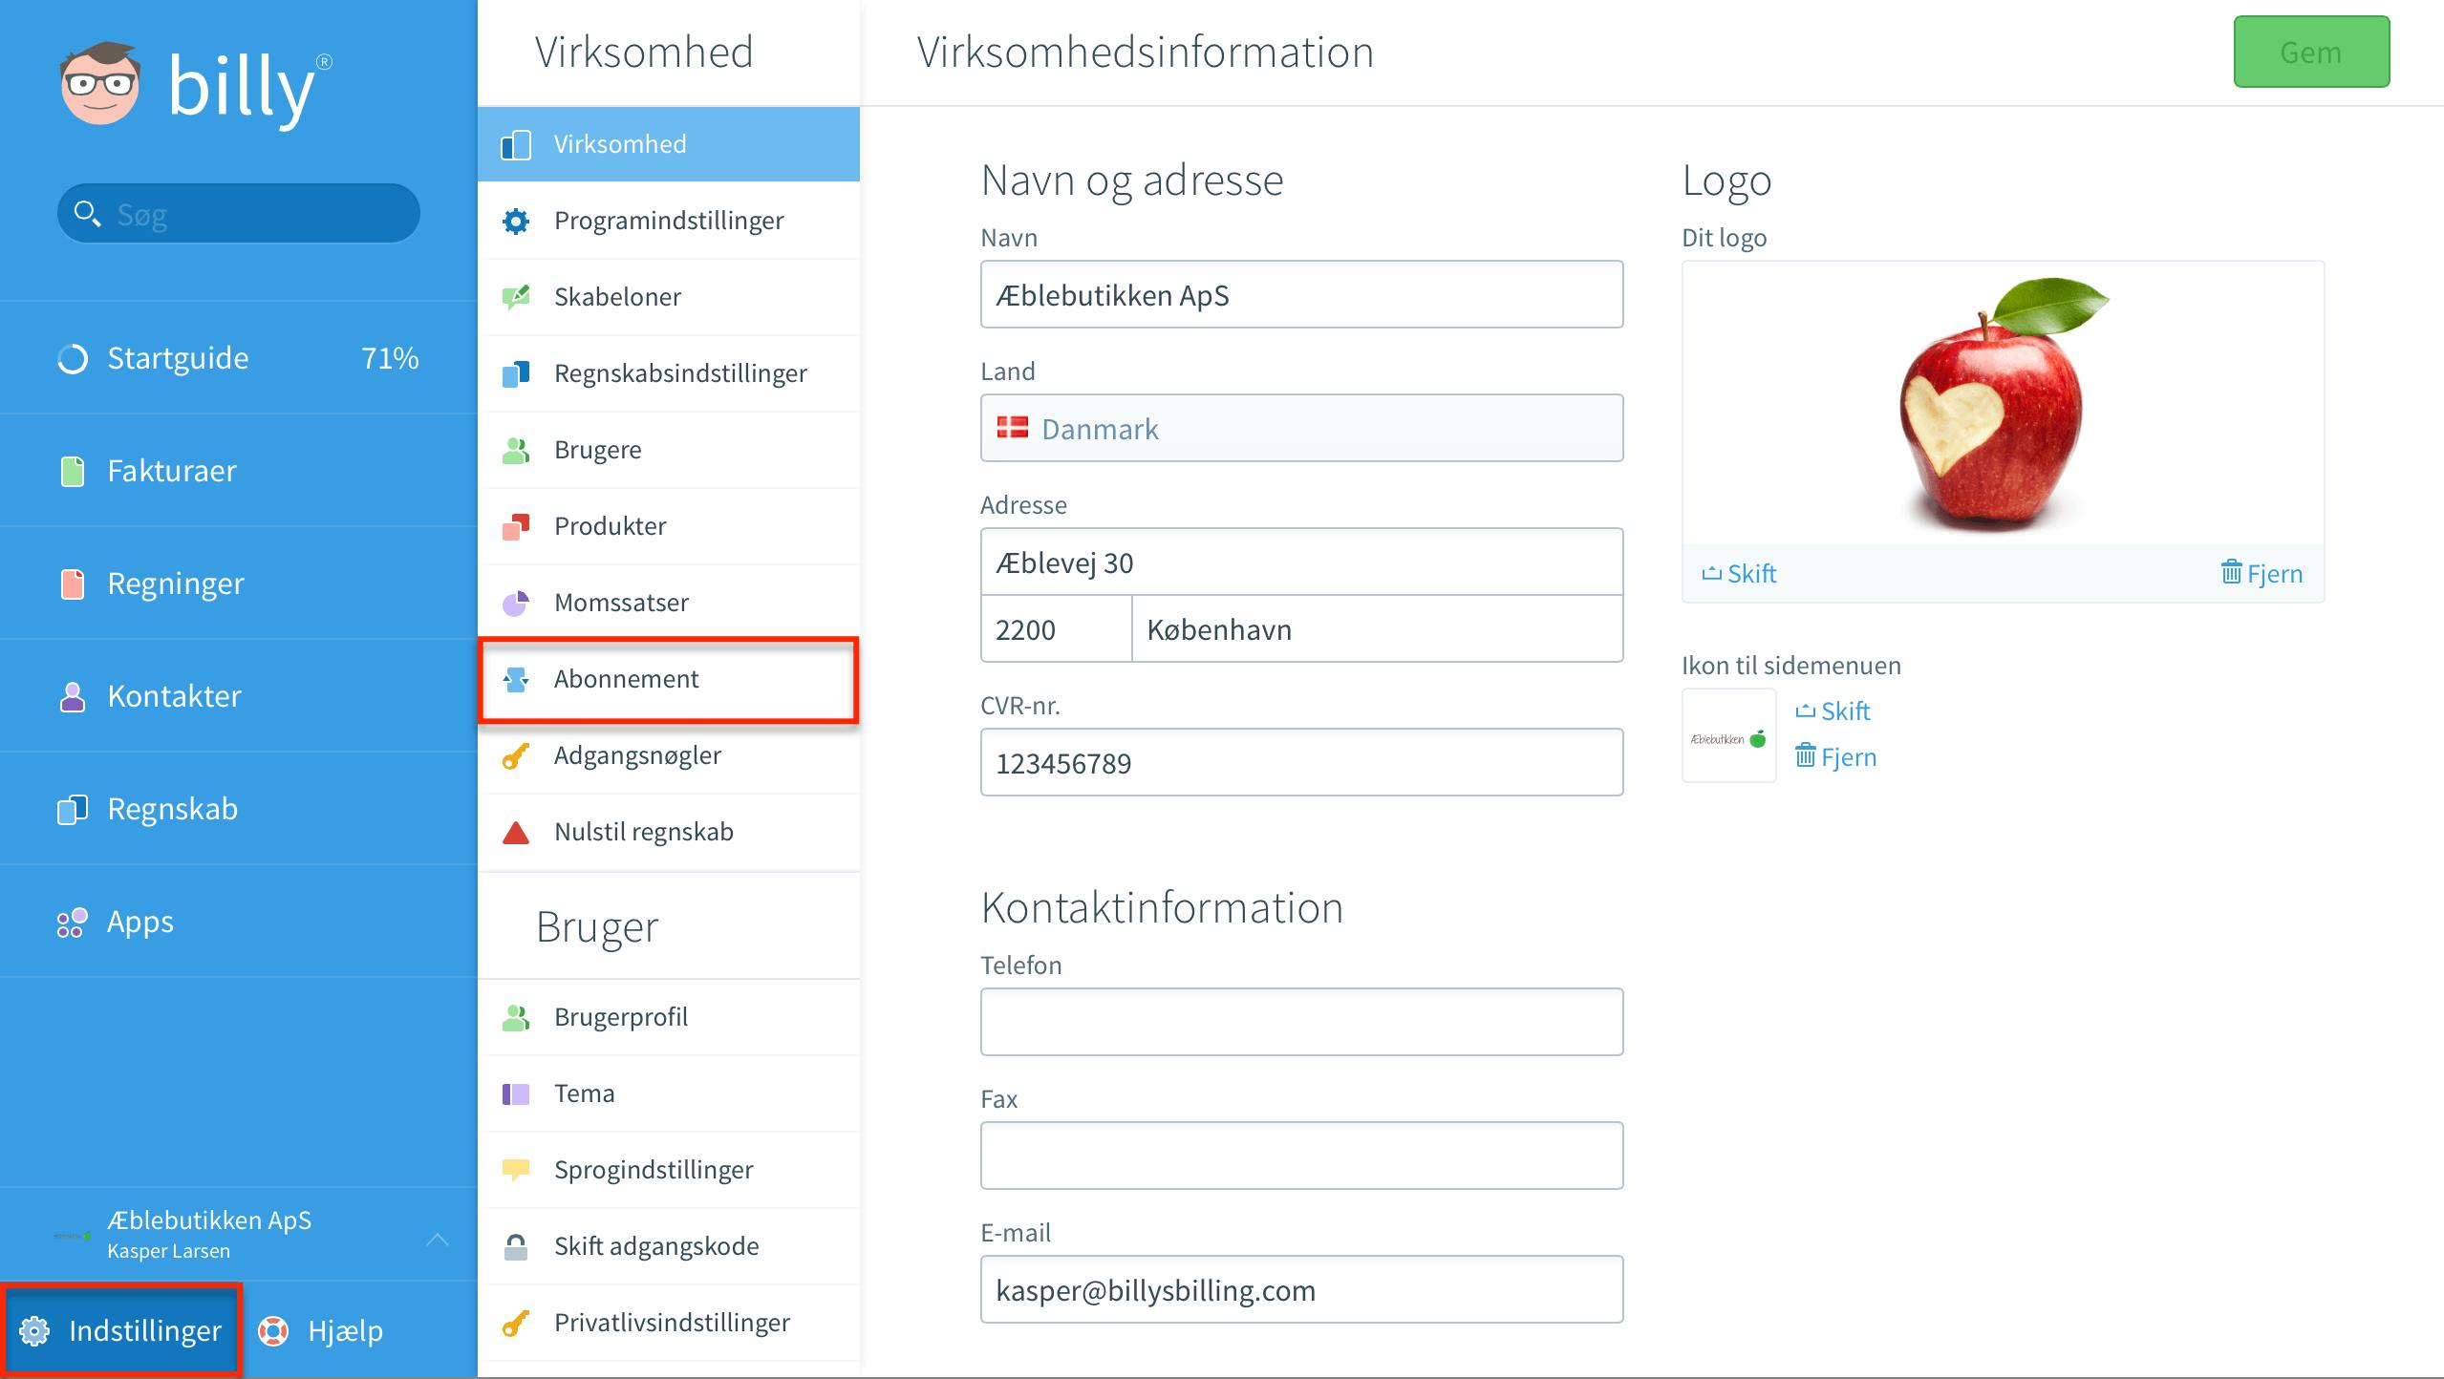2444x1379 pixels.
Task: Expand the Æblebutikken ApS company switcher chevron
Action: [438, 1239]
